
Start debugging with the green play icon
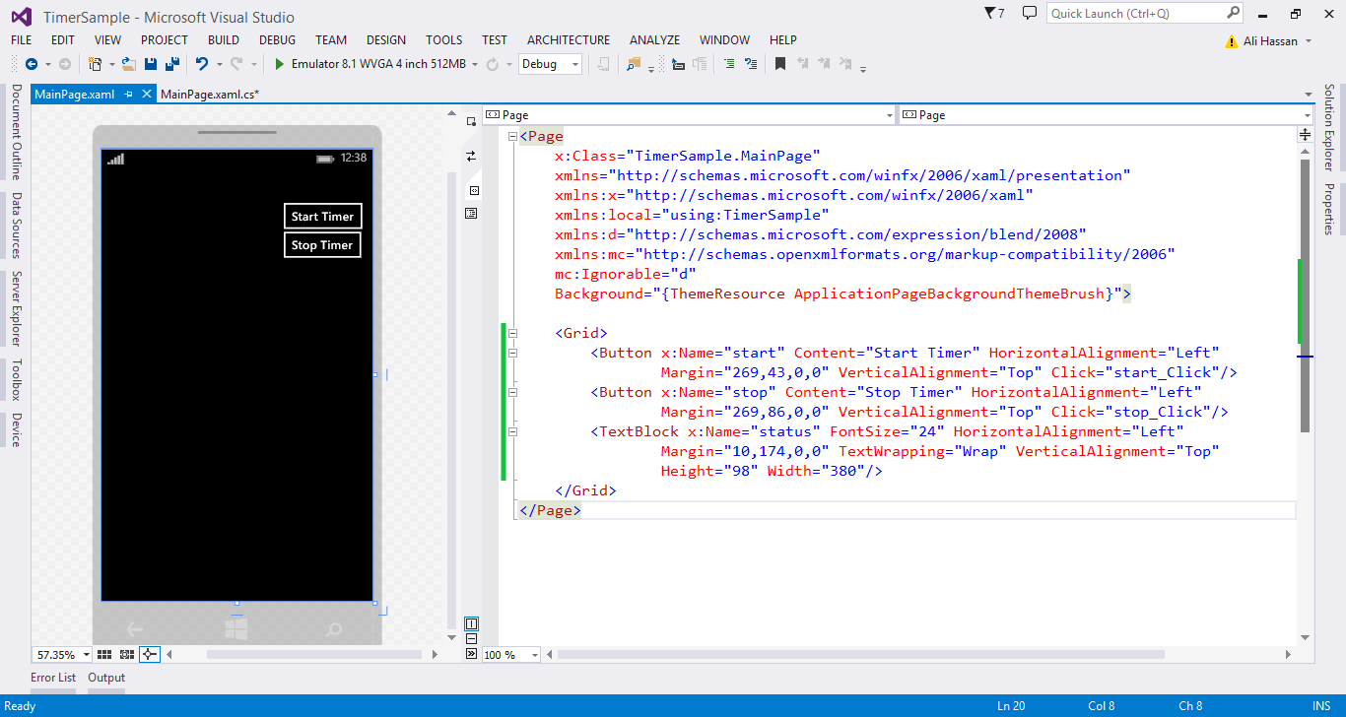pos(280,64)
